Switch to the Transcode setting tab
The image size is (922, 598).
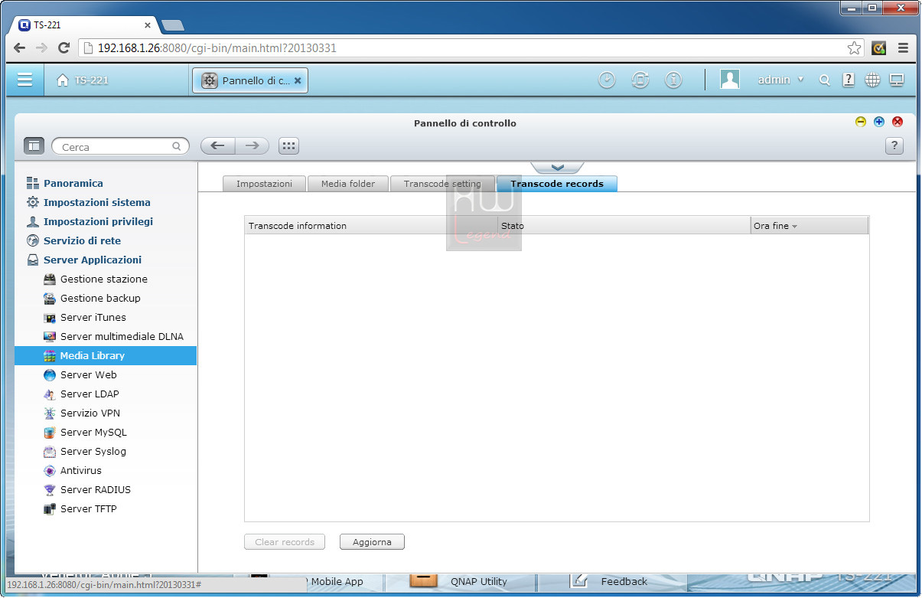pyautogui.click(x=442, y=184)
